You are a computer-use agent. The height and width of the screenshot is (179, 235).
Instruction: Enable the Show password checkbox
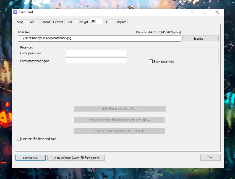point(151,61)
